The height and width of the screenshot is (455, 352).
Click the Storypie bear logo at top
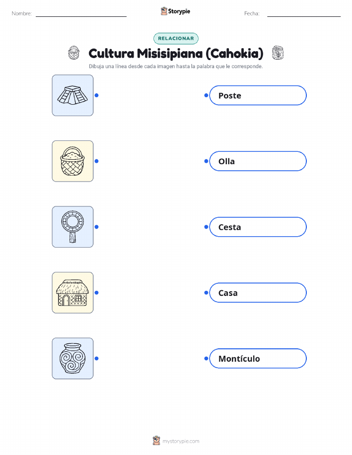[164, 11]
